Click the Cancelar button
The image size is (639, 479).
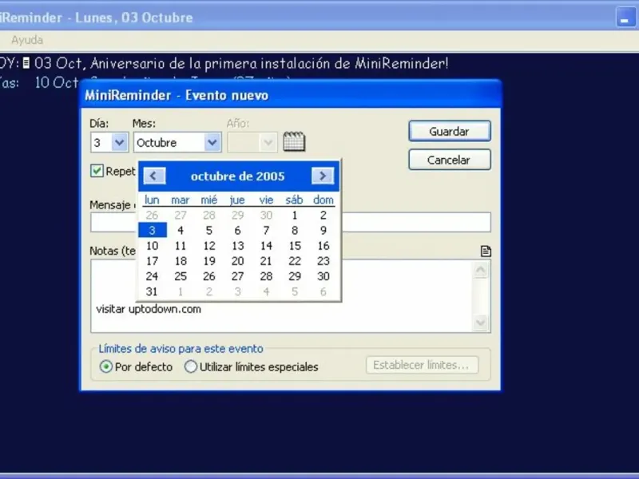tap(450, 160)
